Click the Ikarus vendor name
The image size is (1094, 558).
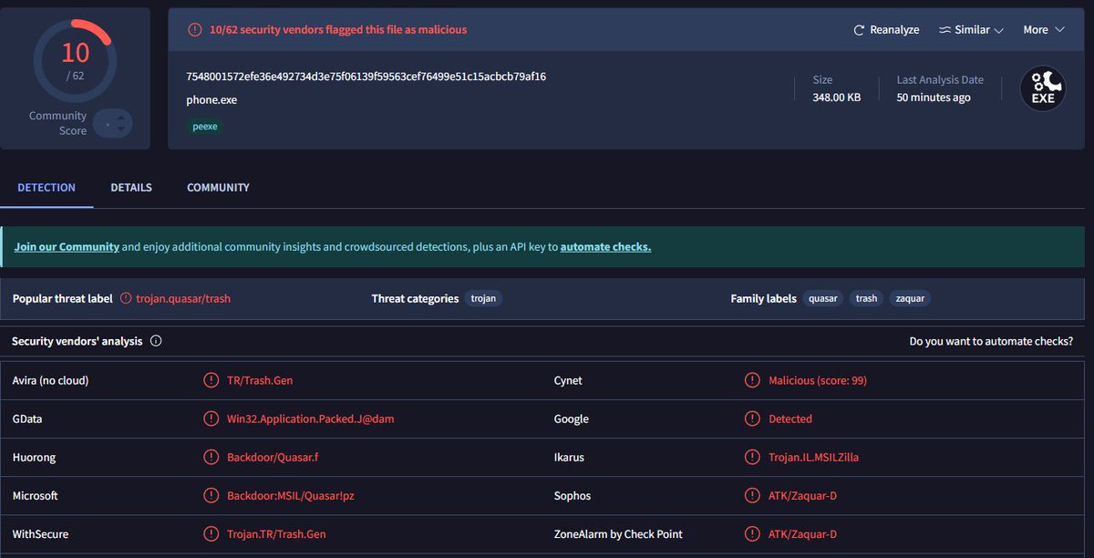click(569, 457)
